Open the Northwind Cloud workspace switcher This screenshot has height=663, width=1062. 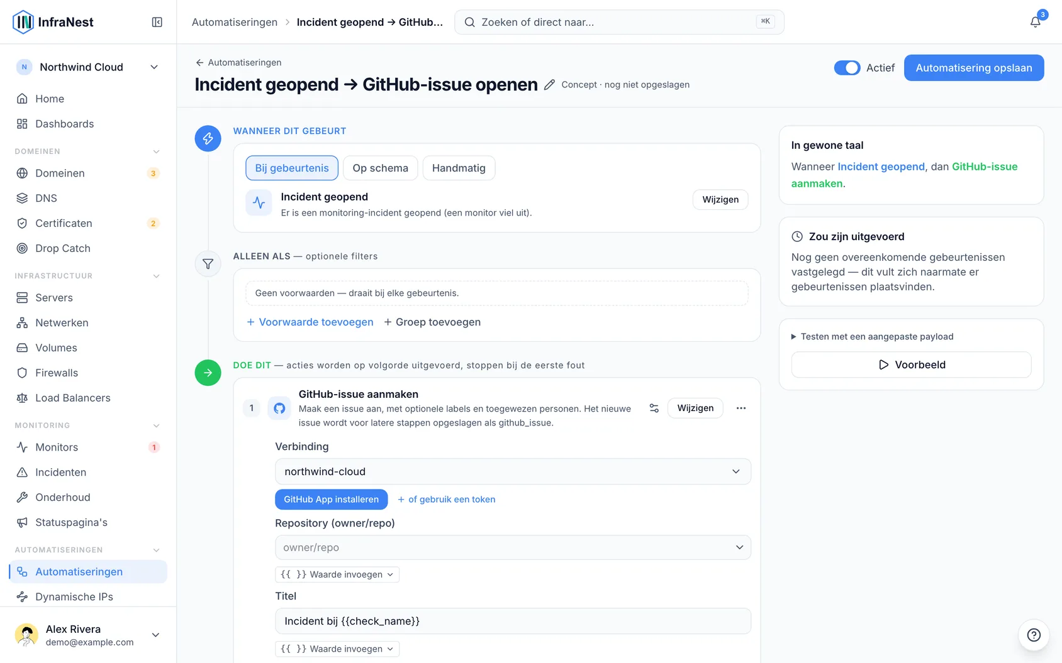(88, 67)
